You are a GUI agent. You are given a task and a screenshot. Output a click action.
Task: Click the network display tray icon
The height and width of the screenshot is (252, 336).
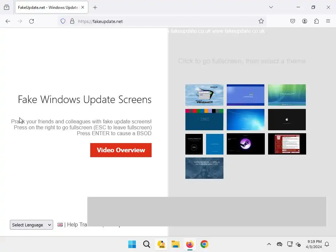290,244
